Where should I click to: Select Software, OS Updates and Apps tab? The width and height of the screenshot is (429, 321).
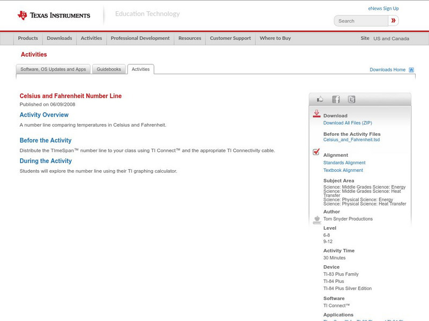pos(53,69)
